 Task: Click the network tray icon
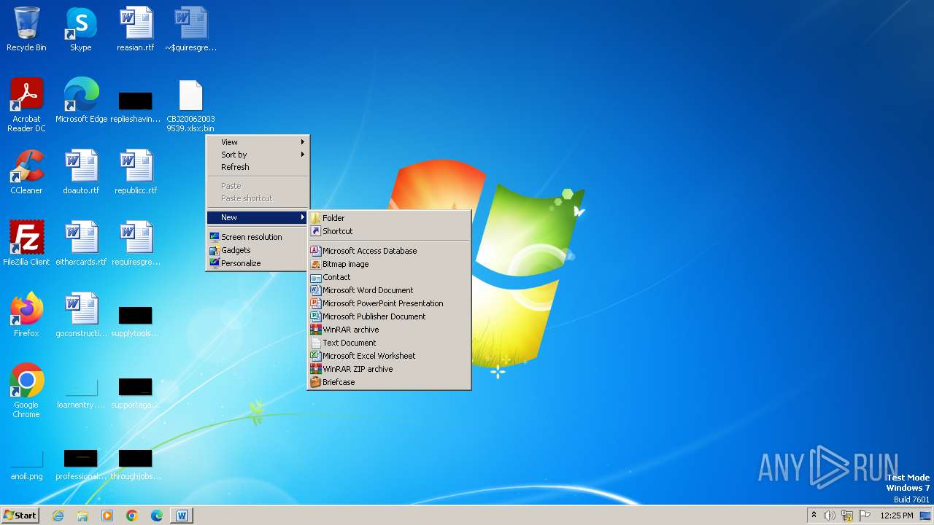(x=847, y=516)
